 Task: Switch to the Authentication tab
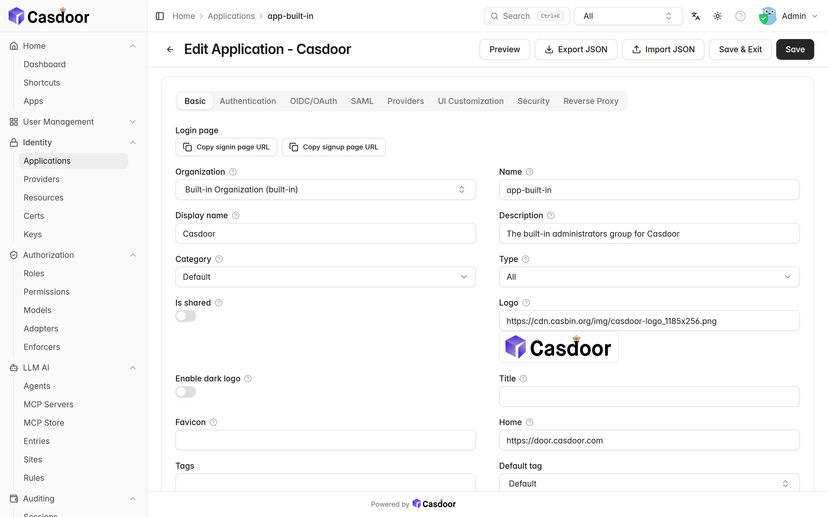tap(248, 101)
